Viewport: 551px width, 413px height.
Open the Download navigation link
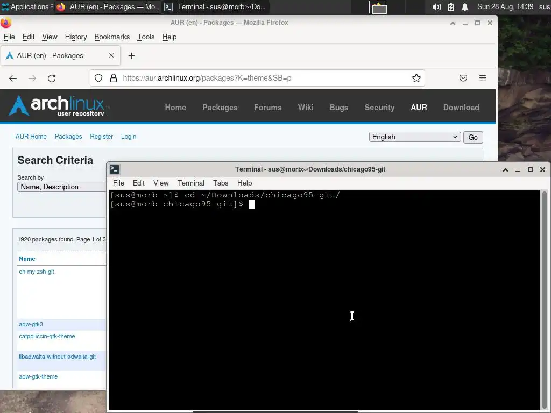pos(461,108)
